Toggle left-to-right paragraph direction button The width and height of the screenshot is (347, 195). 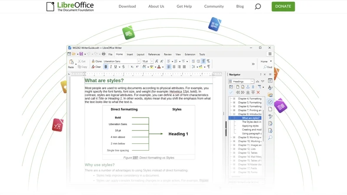click(203, 61)
